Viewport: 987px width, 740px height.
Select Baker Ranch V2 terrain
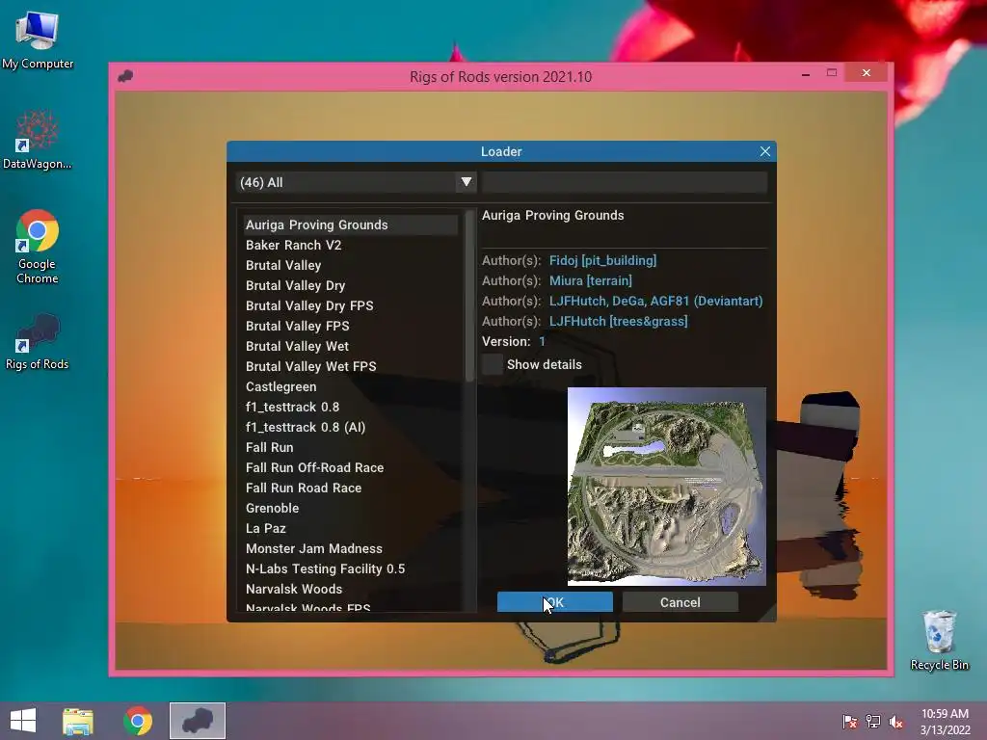point(351,245)
